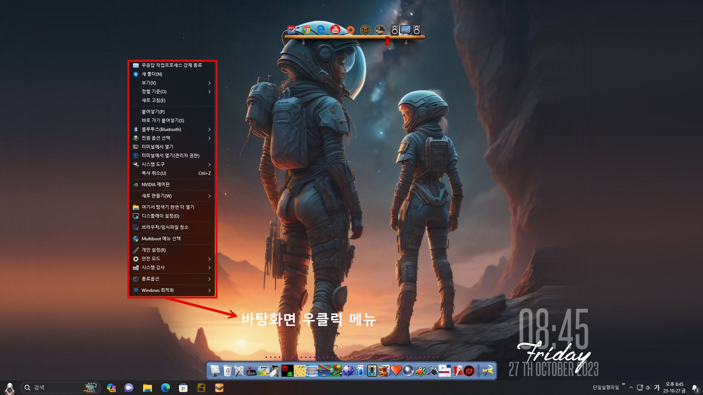Screen dimensions: 703x395
Task: Open the computer icon in bottom dock
Action: pos(215,370)
